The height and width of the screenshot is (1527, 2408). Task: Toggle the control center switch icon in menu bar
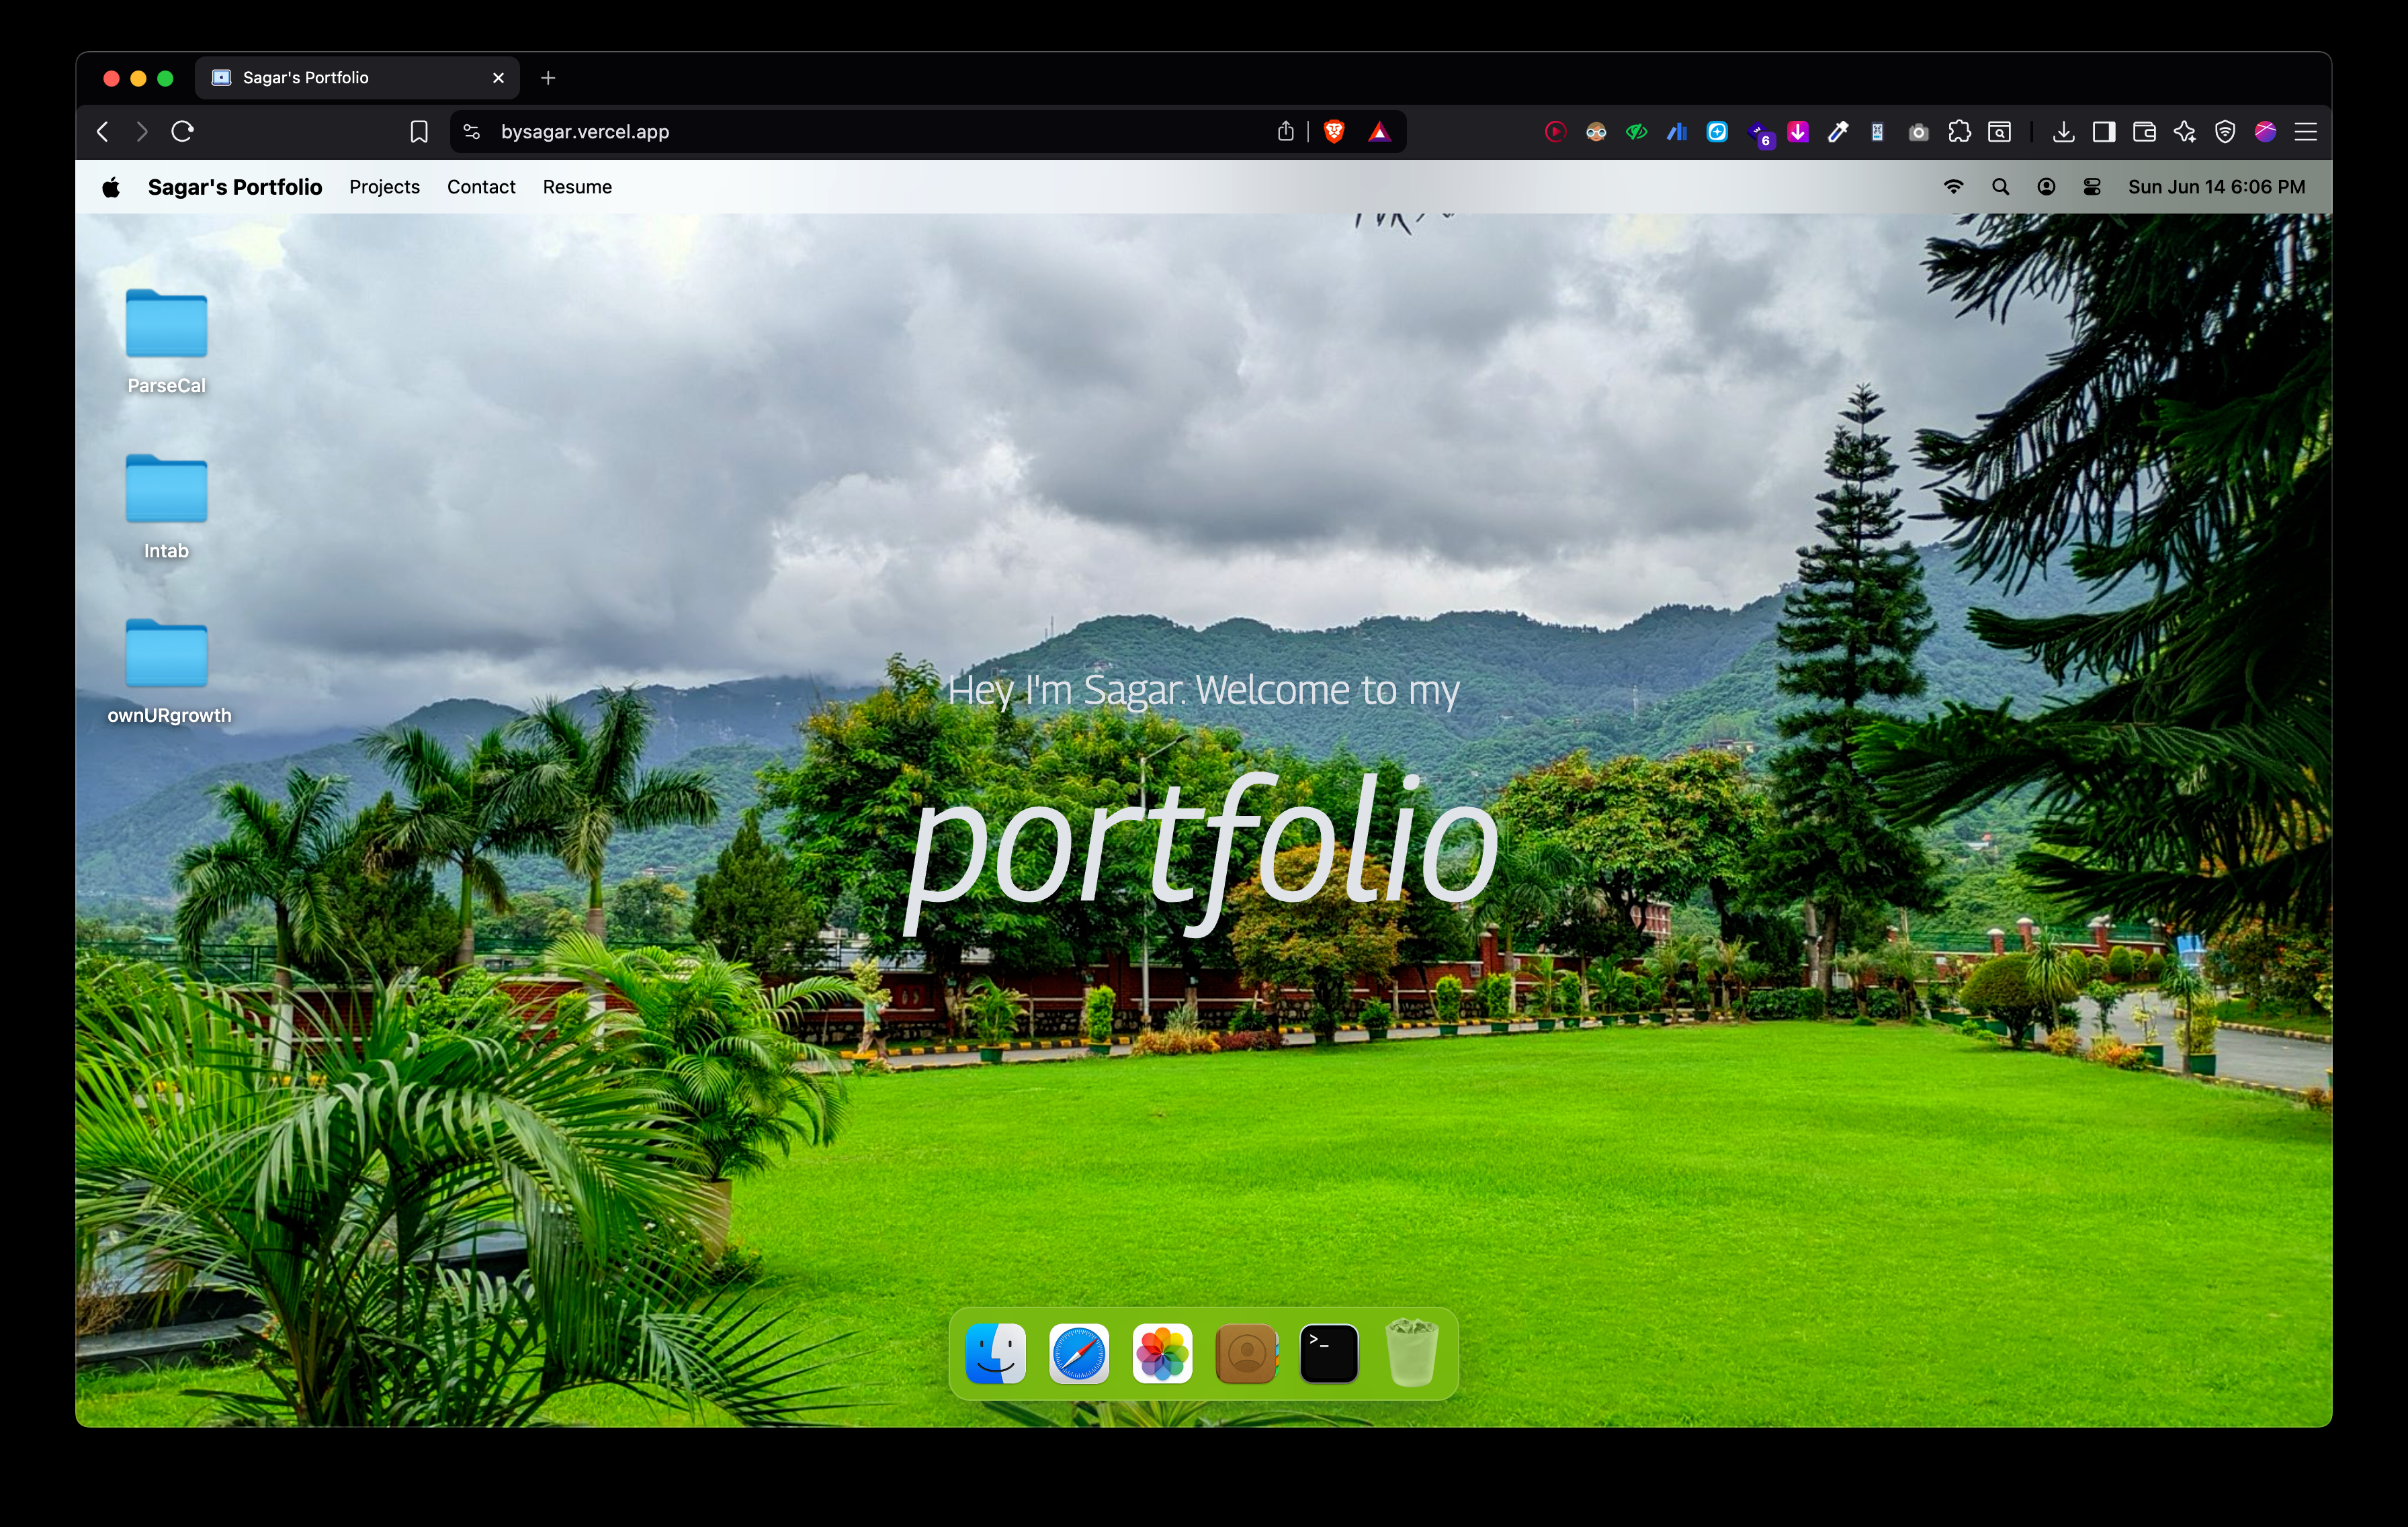click(x=2092, y=187)
